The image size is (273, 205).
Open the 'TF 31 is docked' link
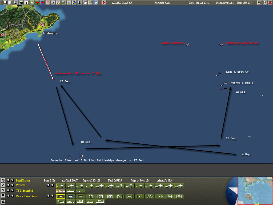click(x=24, y=191)
